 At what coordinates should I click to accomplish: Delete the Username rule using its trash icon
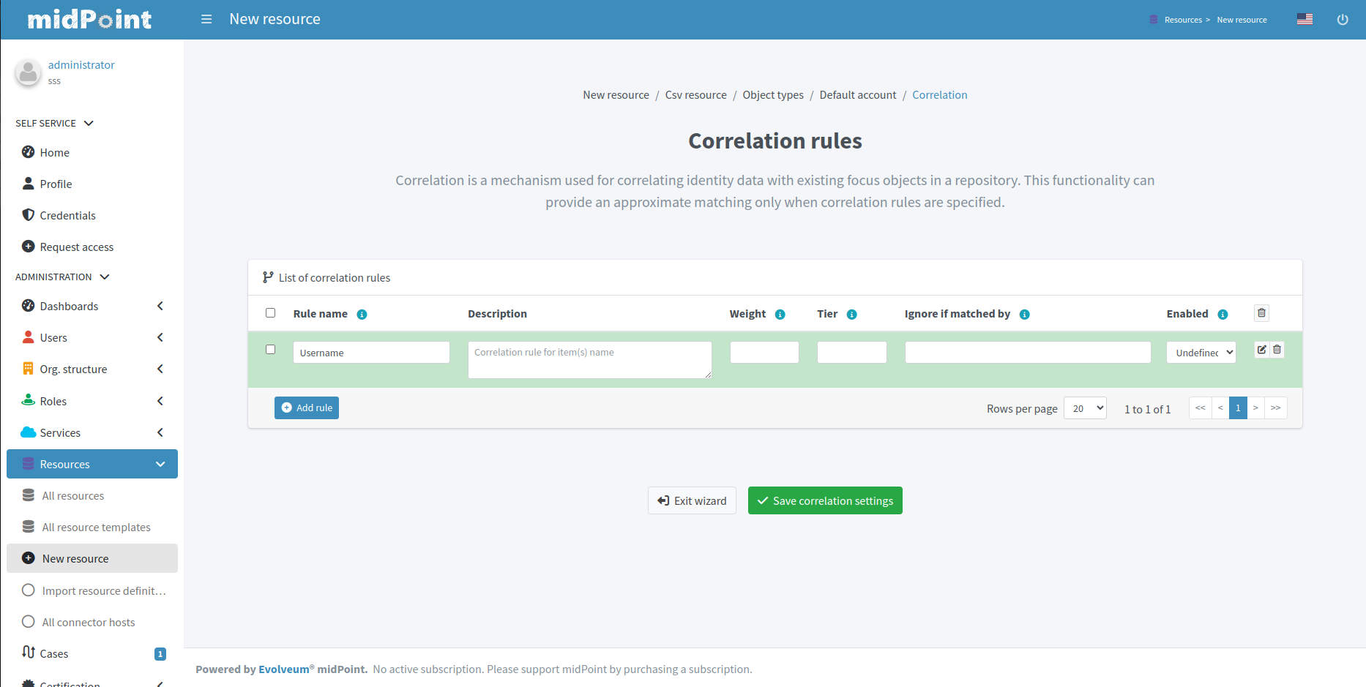[1277, 350]
